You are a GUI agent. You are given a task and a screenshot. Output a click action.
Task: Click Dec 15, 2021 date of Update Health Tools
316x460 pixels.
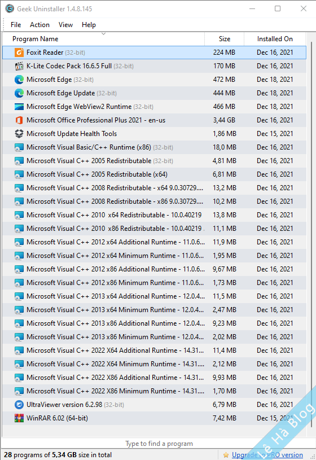click(275, 134)
